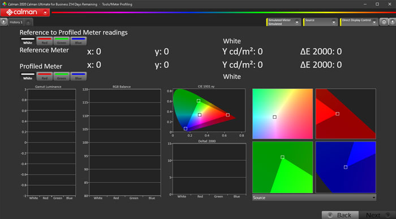The image size is (396, 219).
Task: Select the white point in CIE 1931 chart
Action: coord(200,115)
